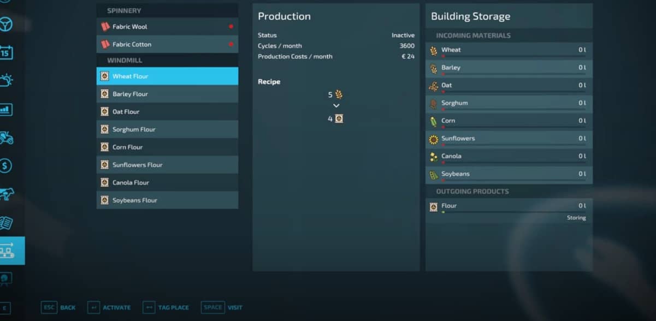Open the animals cow page

(6, 194)
